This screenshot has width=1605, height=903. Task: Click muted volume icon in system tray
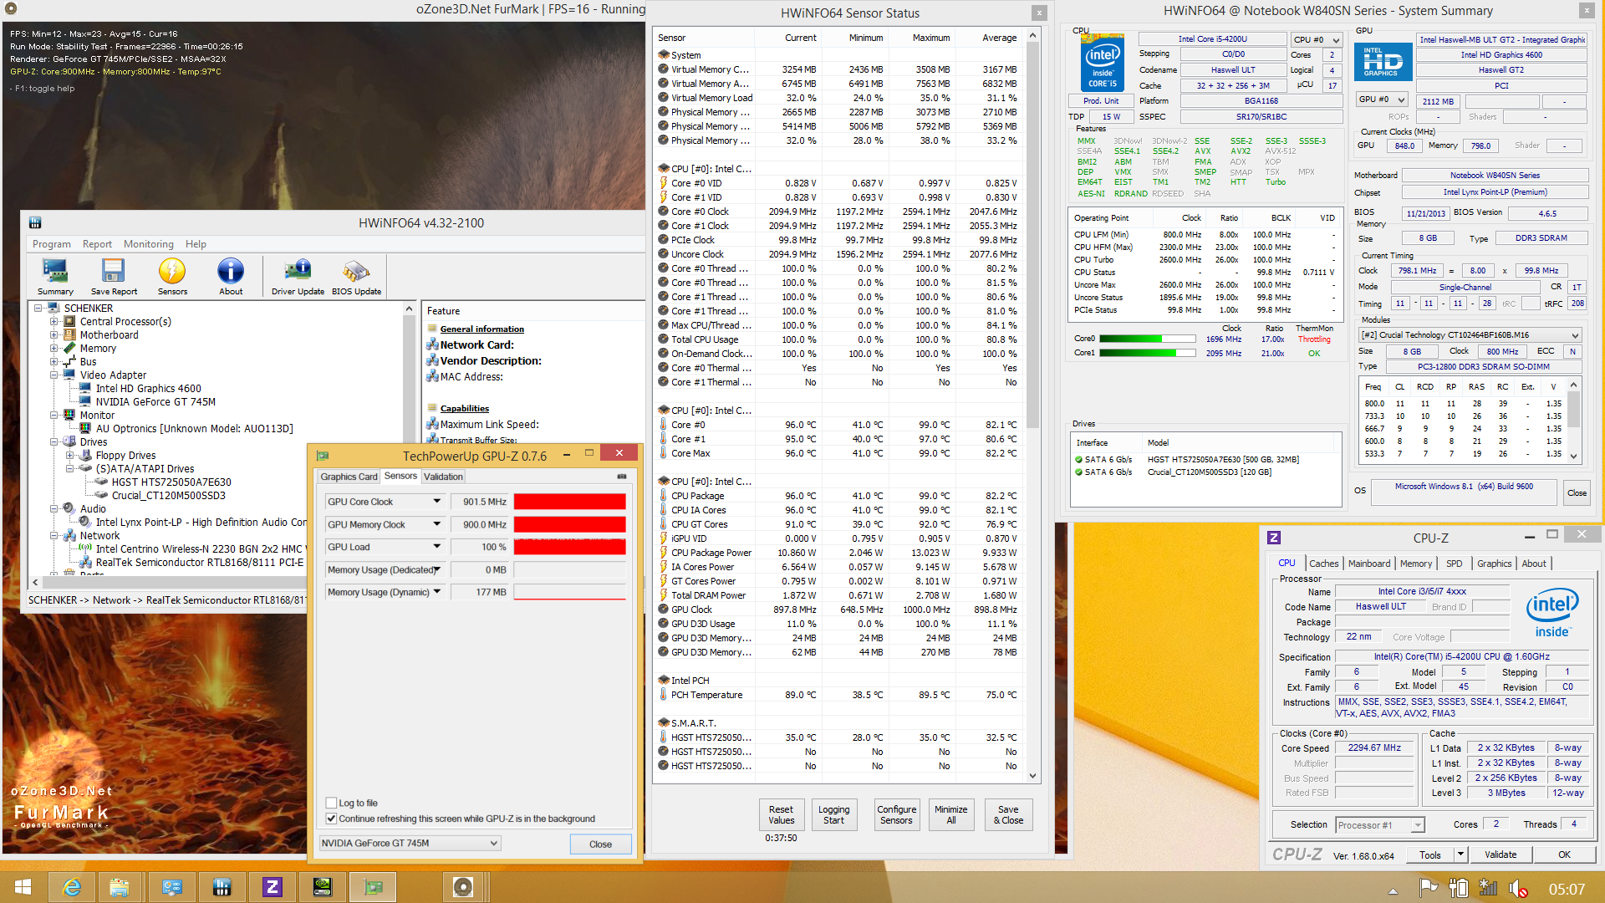(x=1518, y=889)
